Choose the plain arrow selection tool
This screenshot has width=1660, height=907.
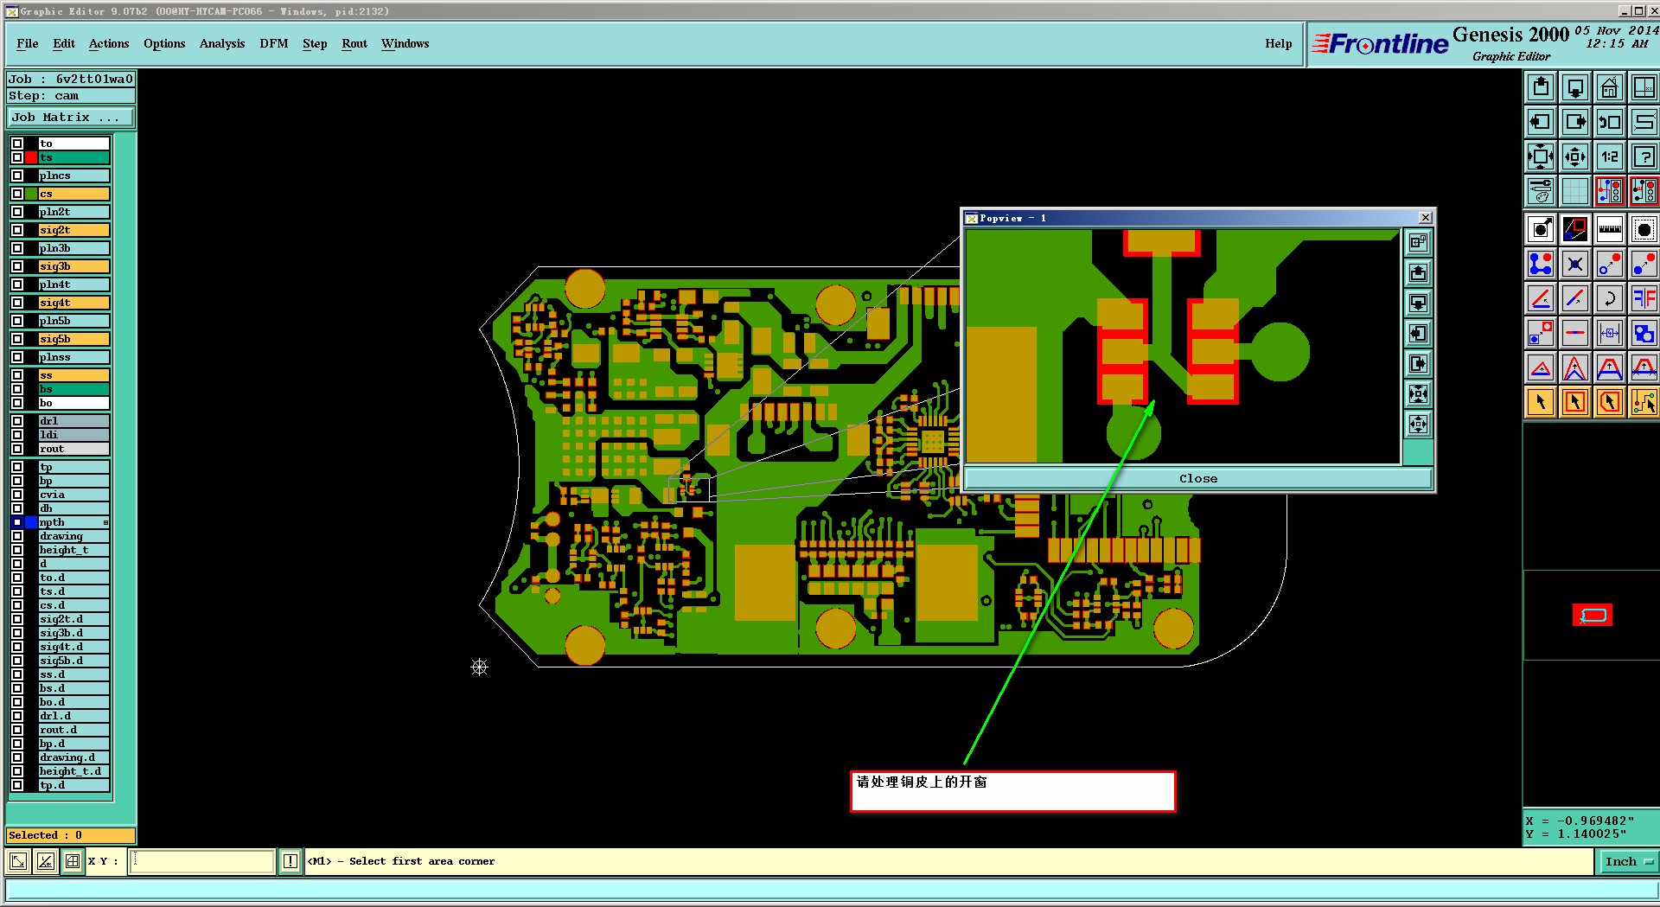click(x=1541, y=402)
